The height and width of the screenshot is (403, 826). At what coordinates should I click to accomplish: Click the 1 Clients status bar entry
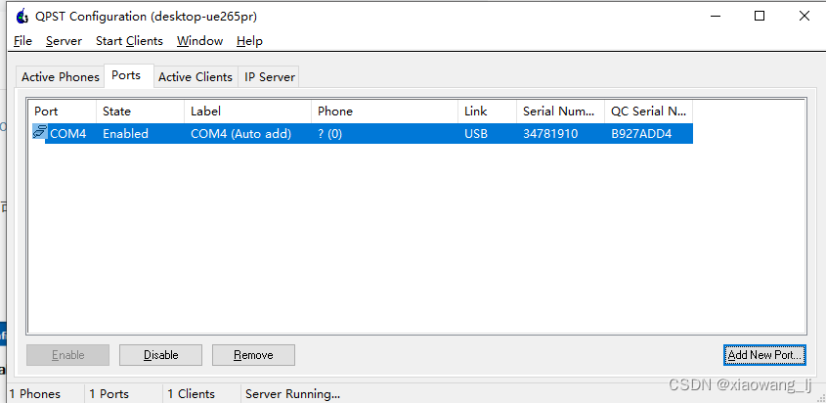(192, 394)
